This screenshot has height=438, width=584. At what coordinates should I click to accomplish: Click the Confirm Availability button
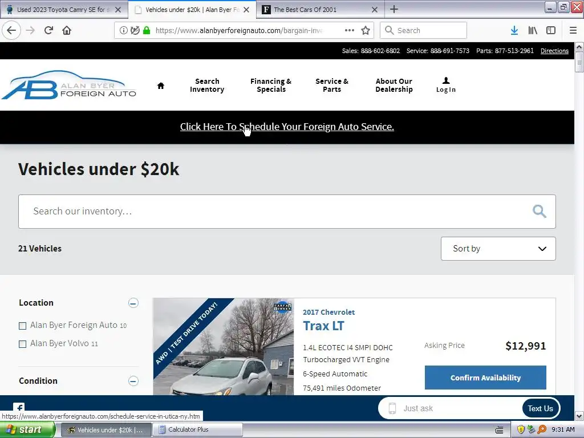click(x=485, y=378)
